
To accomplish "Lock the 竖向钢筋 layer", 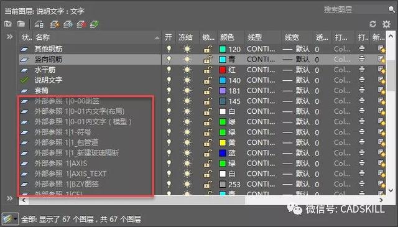I will (208, 60).
